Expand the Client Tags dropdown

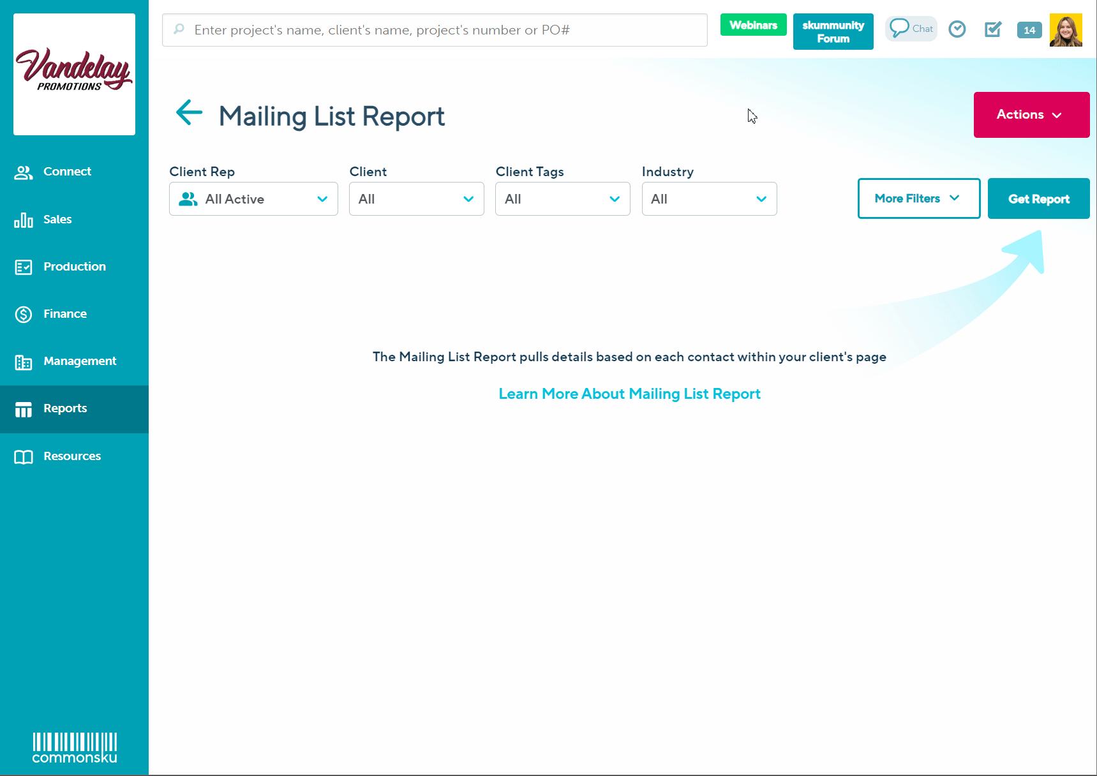tap(562, 199)
